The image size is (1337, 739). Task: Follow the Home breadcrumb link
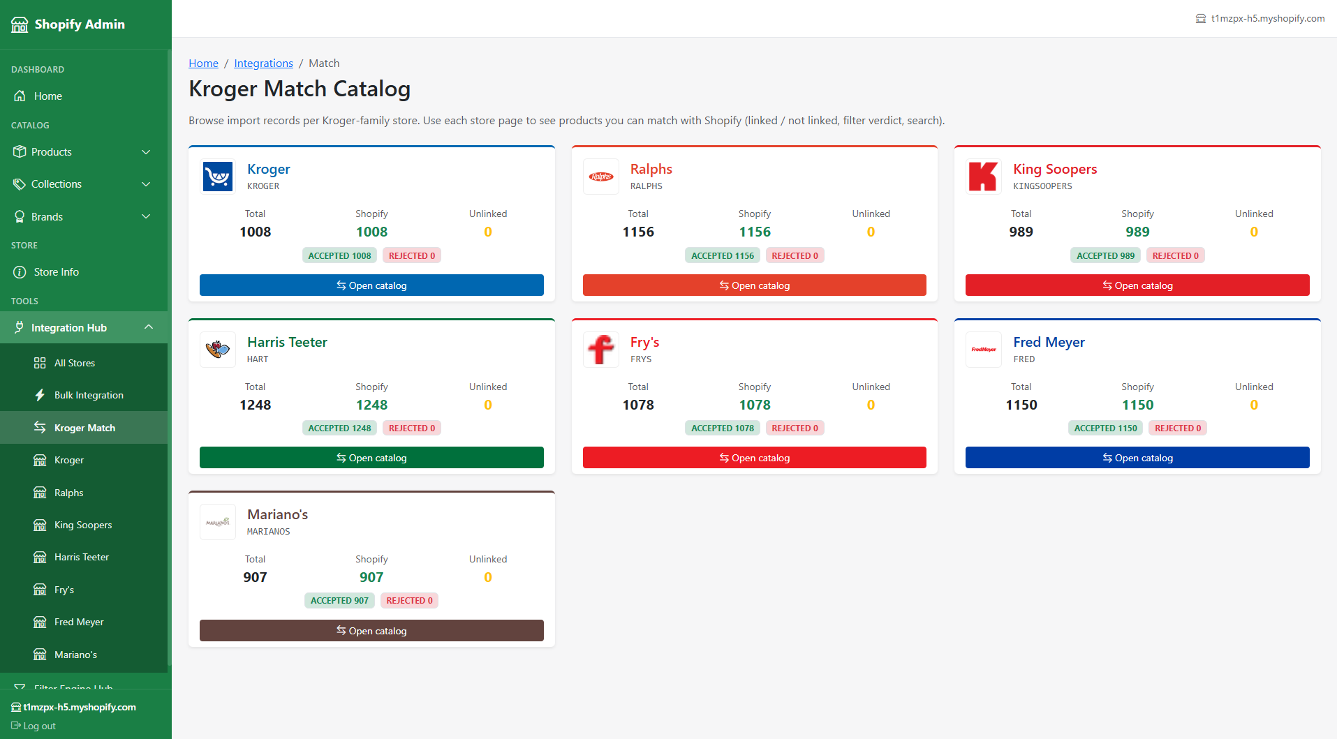203,64
